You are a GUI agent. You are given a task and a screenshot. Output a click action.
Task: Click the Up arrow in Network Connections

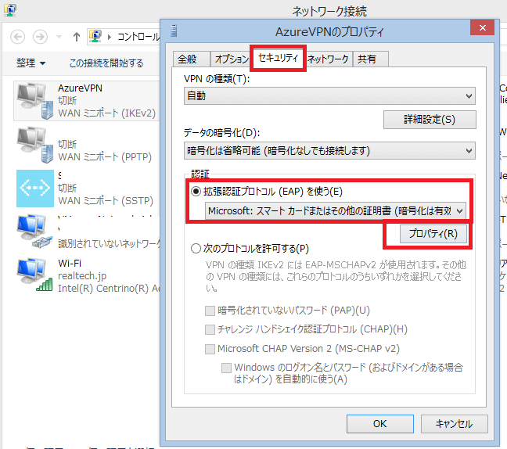pyautogui.click(x=77, y=37)
